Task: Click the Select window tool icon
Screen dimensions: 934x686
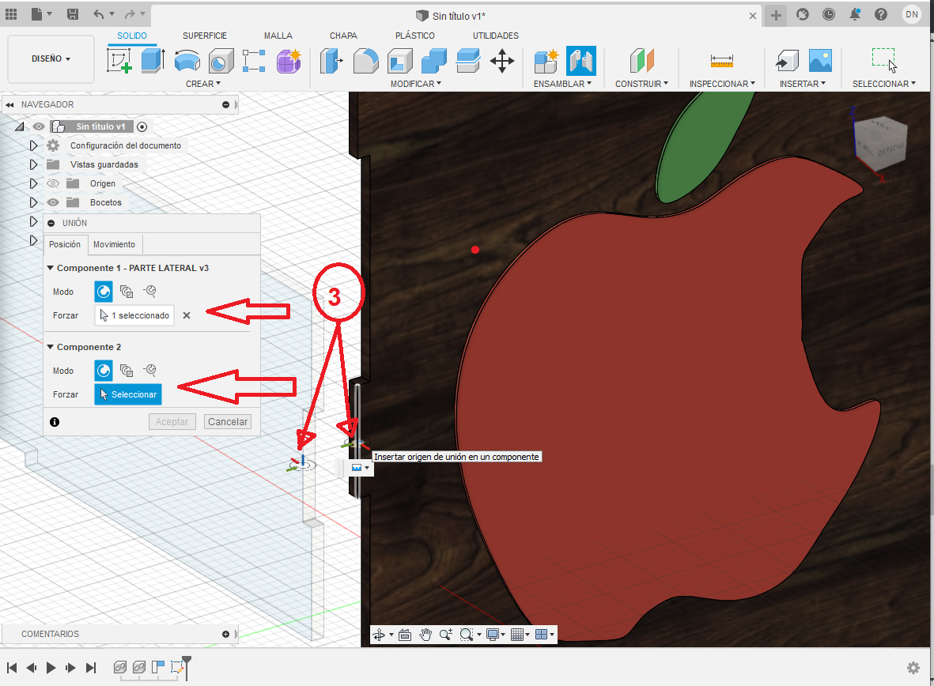Action: coord(884,61)
